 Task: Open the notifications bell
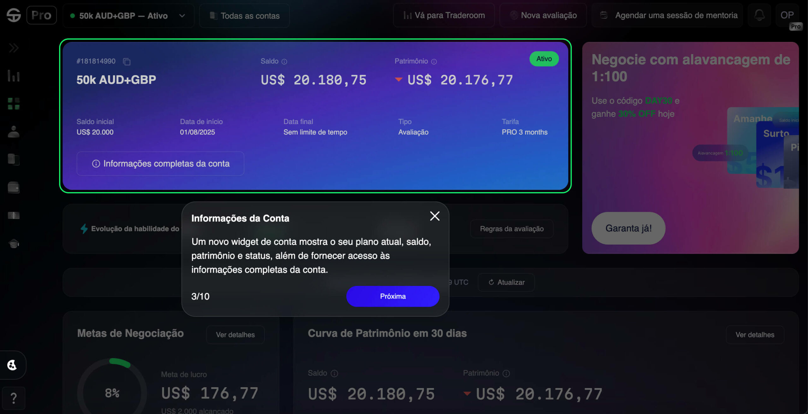pyautogui.click(x=759, y=15)
